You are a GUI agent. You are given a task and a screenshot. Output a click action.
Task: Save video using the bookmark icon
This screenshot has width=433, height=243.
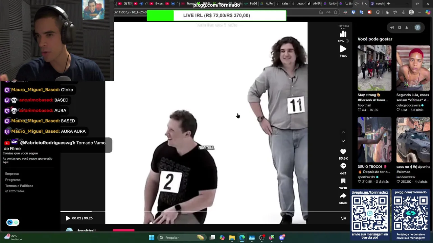click(343, 181)
